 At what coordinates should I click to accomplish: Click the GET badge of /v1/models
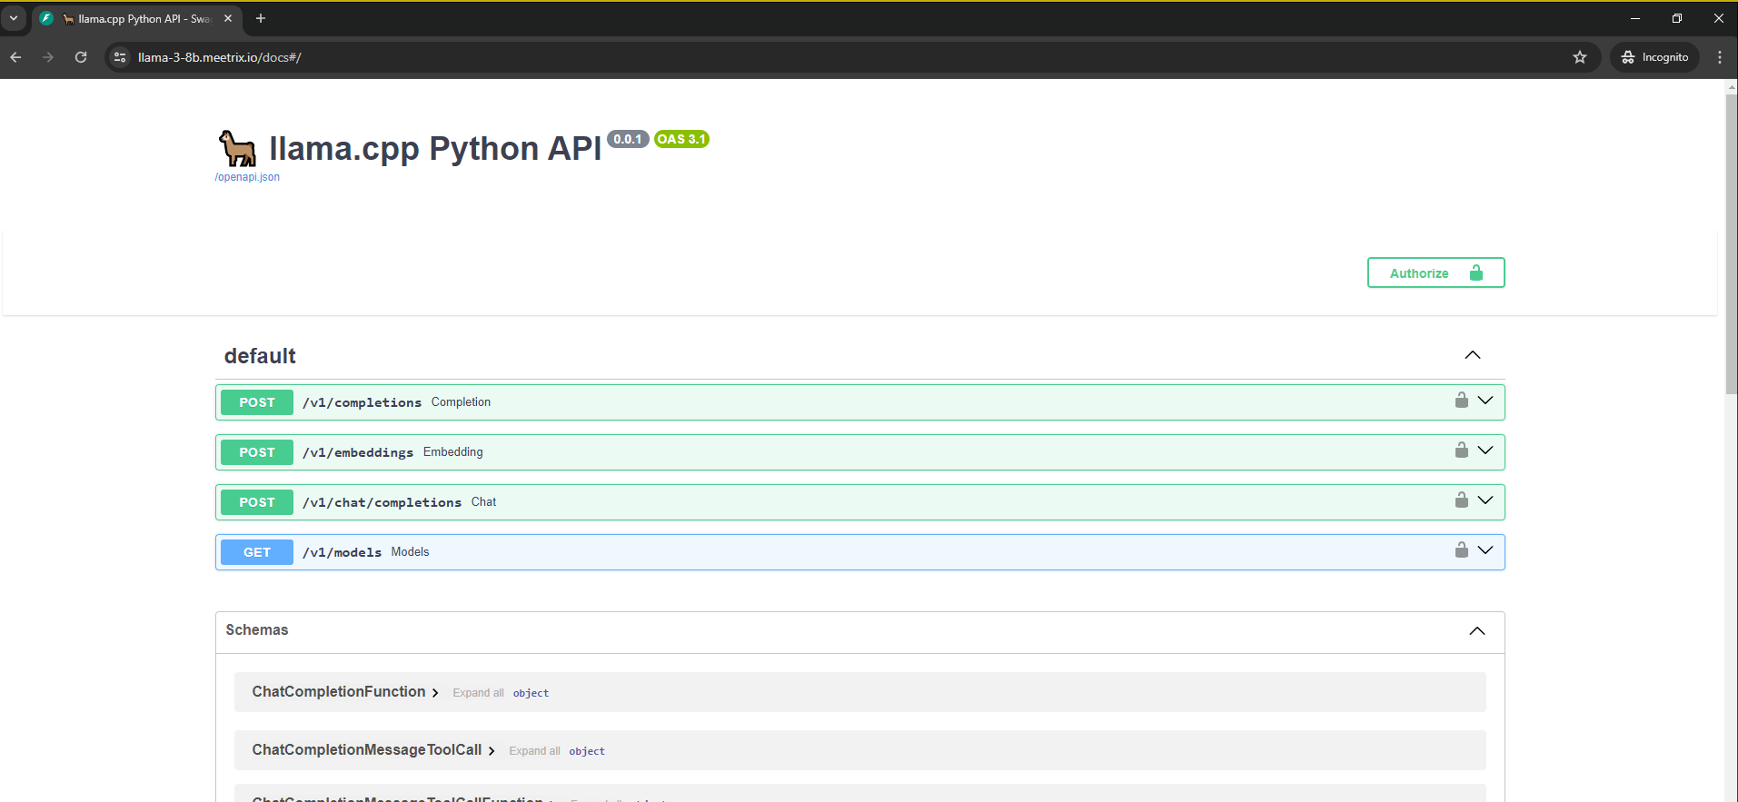click(257, 552)
